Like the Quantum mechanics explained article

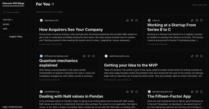coord(84,56)
